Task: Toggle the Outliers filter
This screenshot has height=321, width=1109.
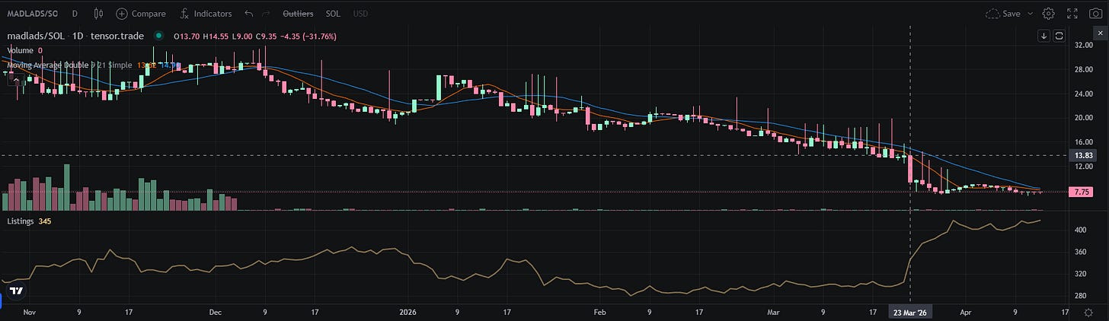Action: pyautogui.click(x=298, y=14)
